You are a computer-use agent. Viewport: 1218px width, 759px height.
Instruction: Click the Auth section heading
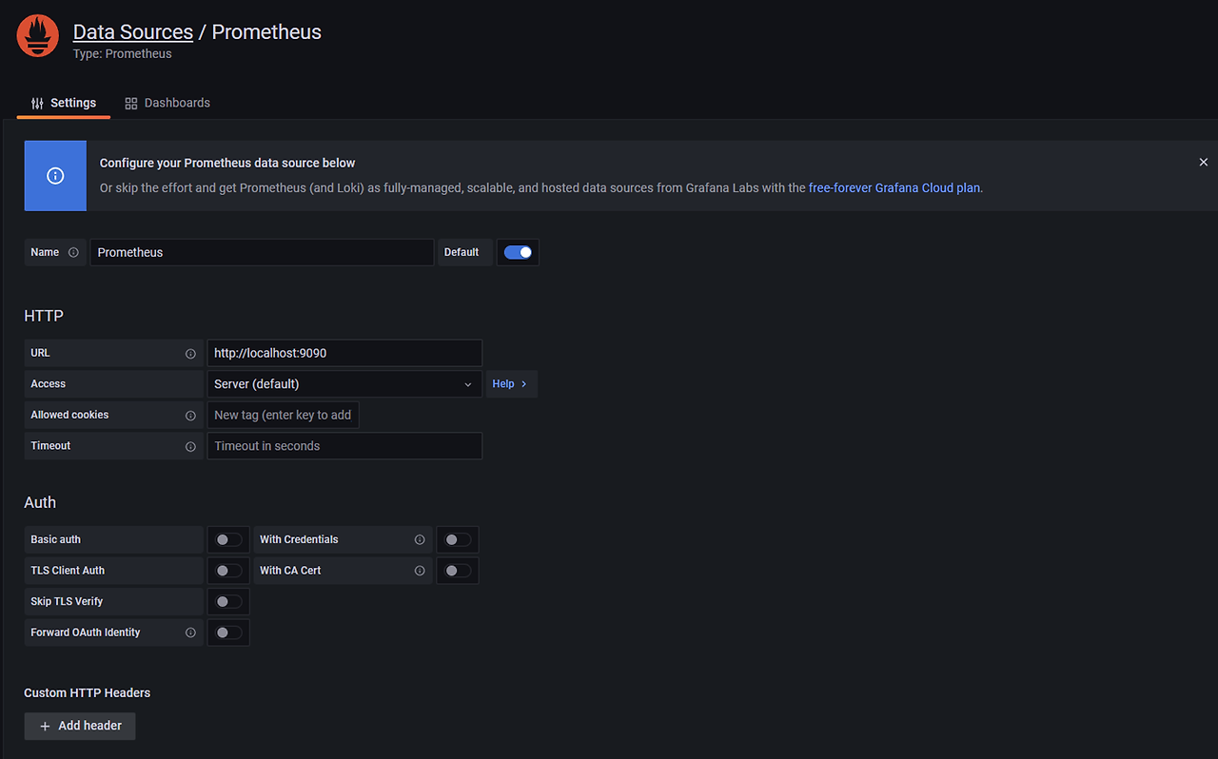[40, 502]
